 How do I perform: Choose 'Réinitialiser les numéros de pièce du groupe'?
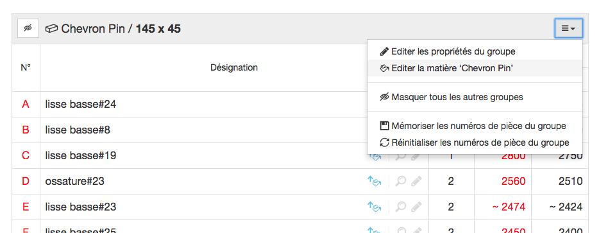click(475, 142)
